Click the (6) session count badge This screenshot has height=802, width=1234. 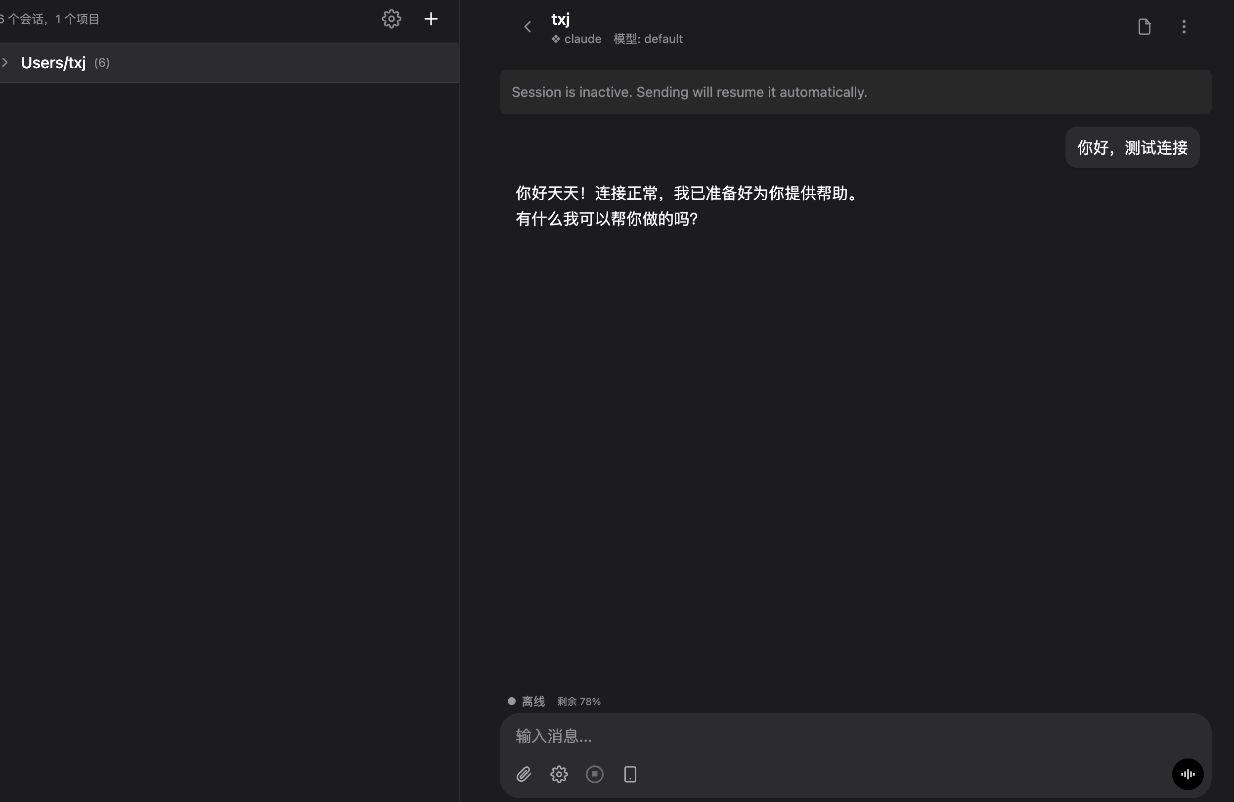coord(102,63)
